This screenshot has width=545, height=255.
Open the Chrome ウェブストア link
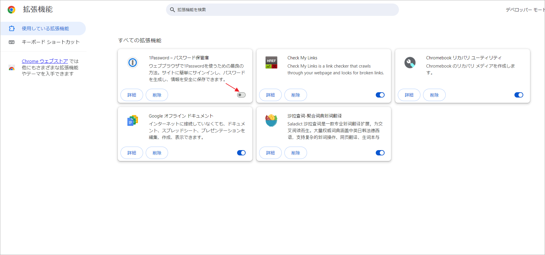point(45,61)
